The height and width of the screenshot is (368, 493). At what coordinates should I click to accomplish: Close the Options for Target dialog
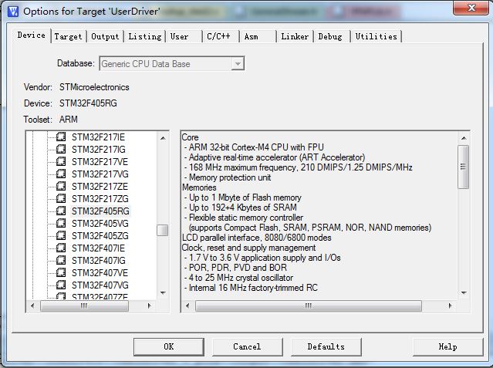pos(471,8)
